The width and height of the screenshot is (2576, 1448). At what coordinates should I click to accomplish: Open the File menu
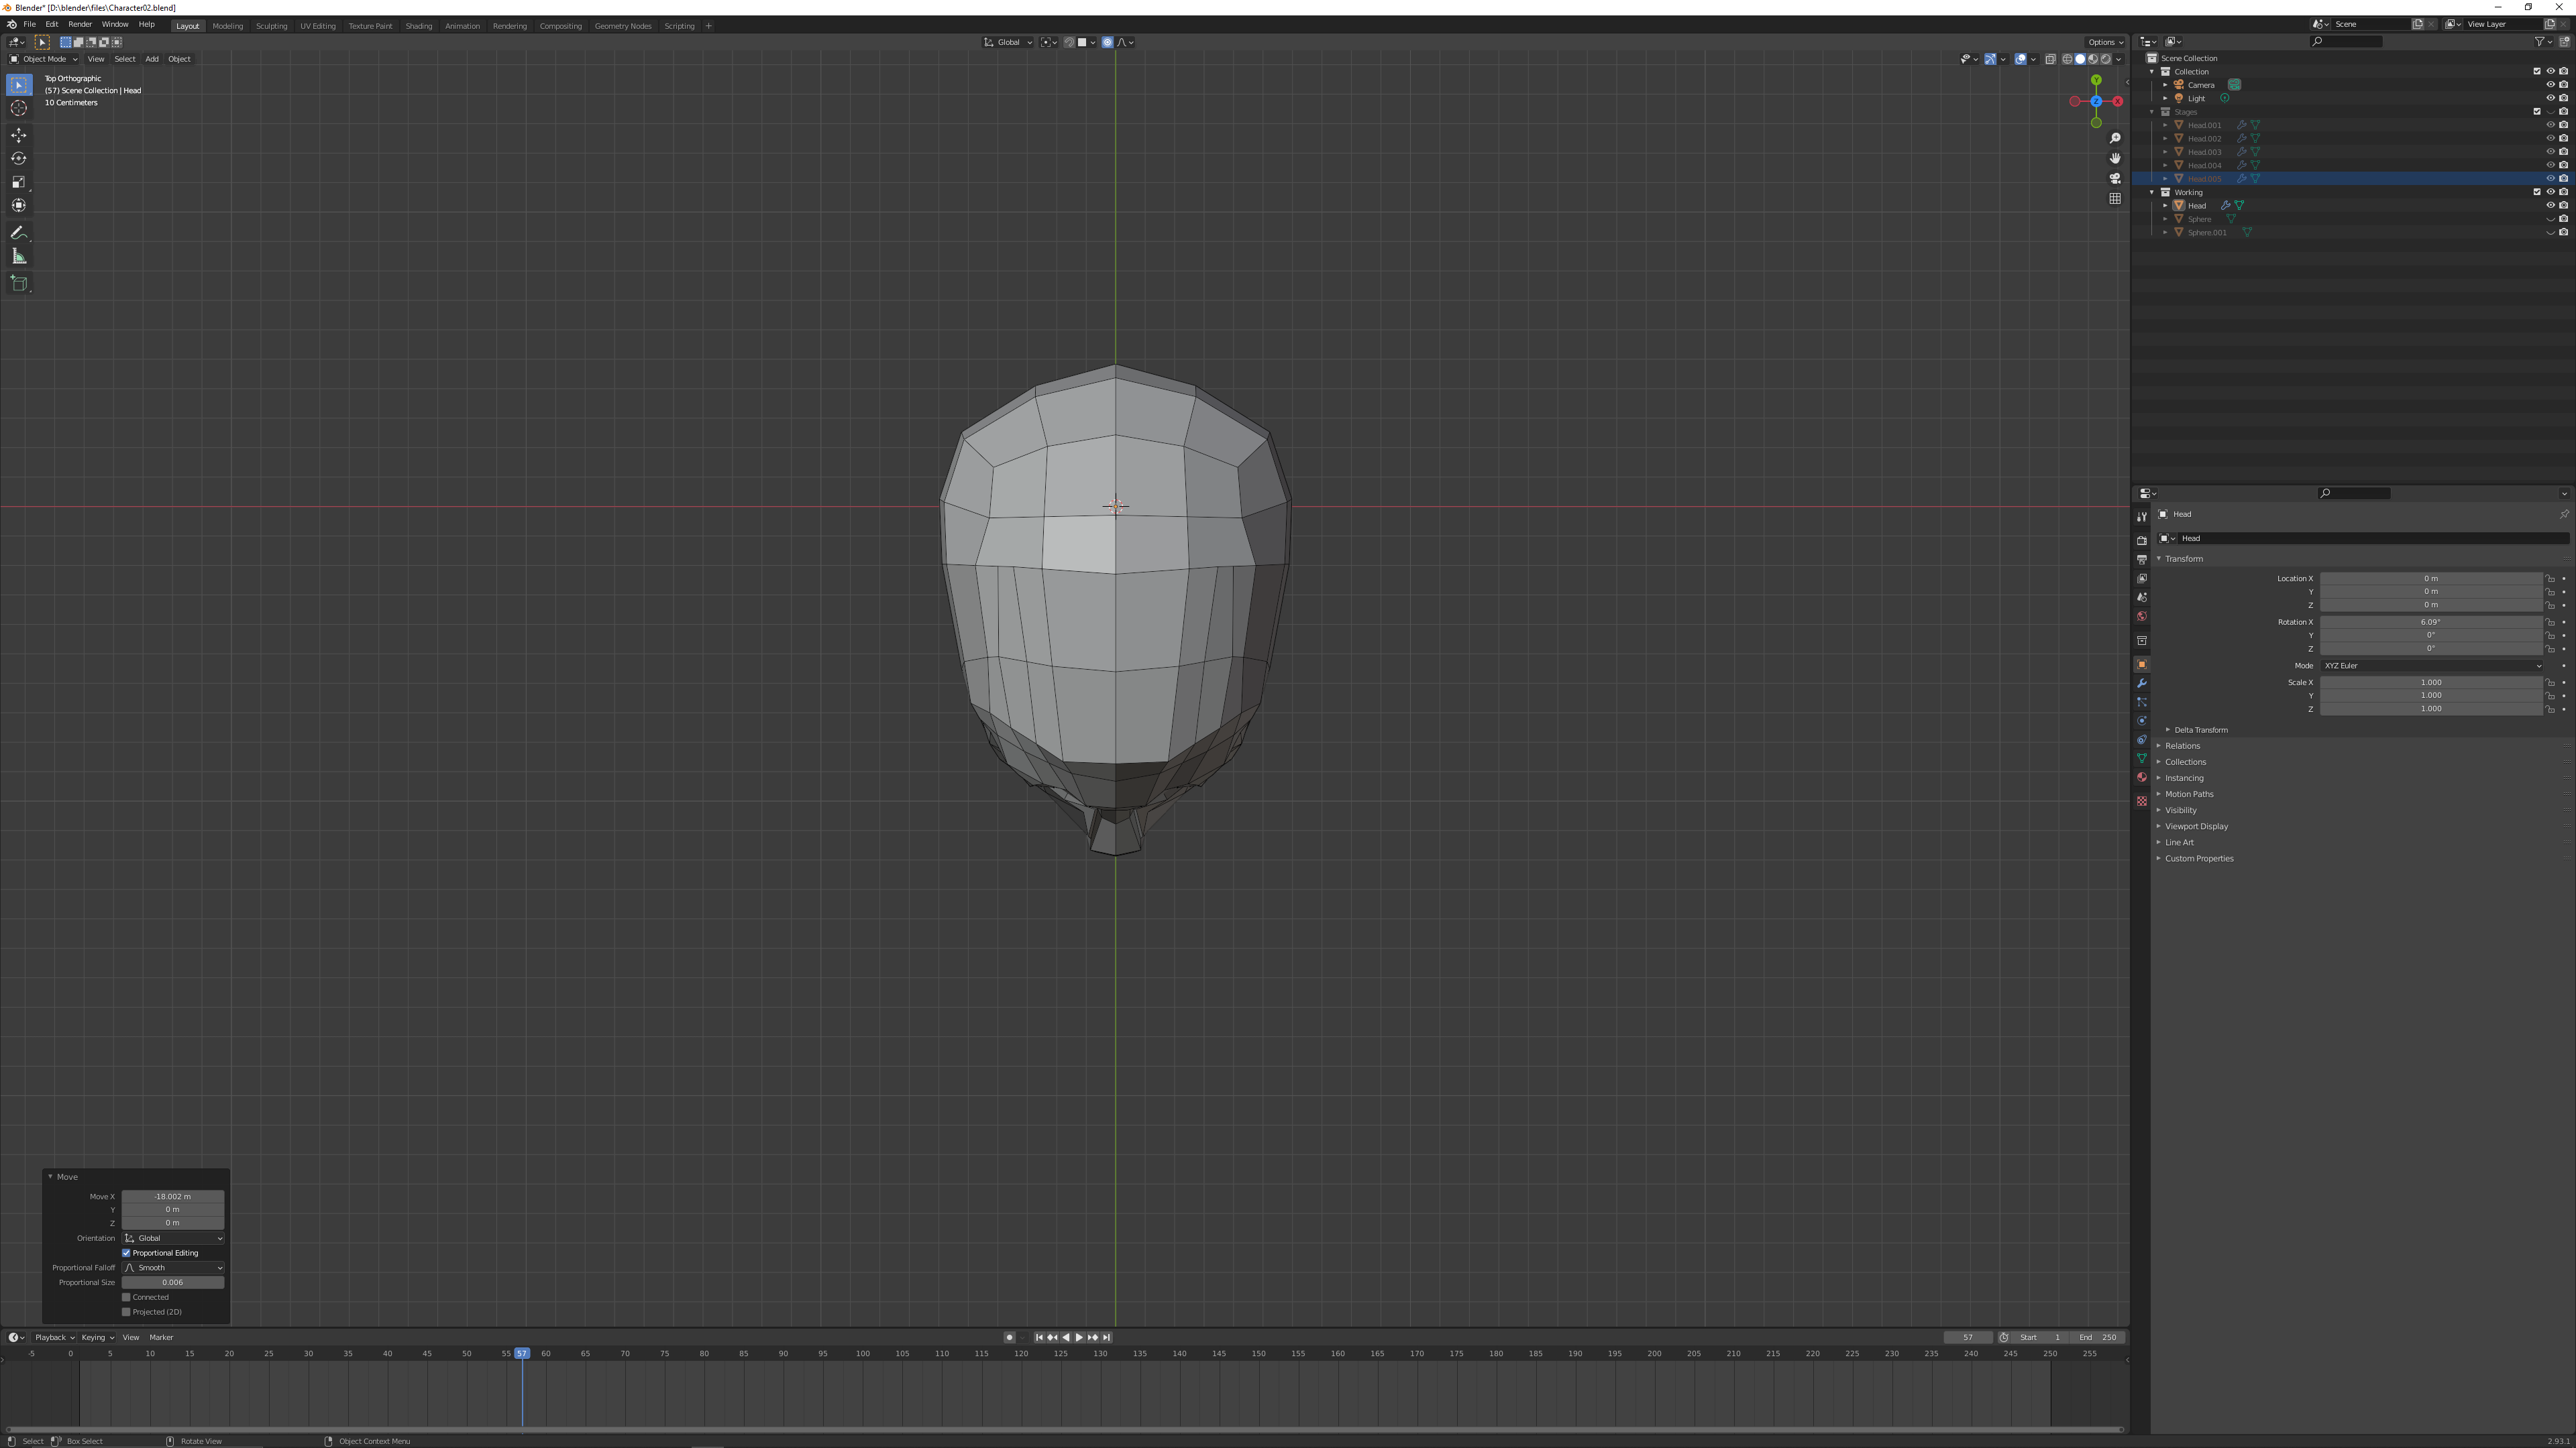pyautogui.click(x=29, y=24)
